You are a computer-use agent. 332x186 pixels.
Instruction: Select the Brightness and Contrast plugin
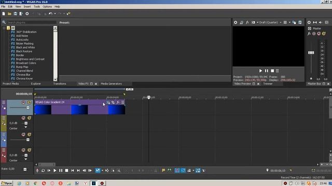click(x=30, y=59)
